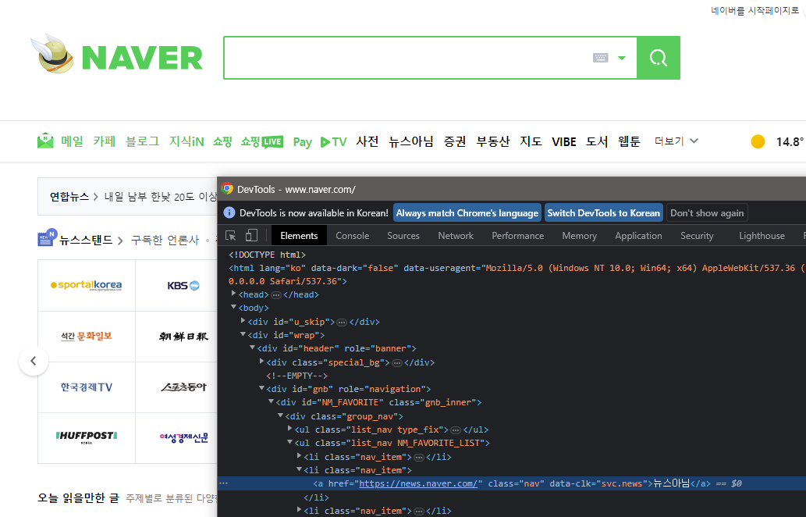
Task: Open the 블로그 link
Action: [x=142, y=141]
